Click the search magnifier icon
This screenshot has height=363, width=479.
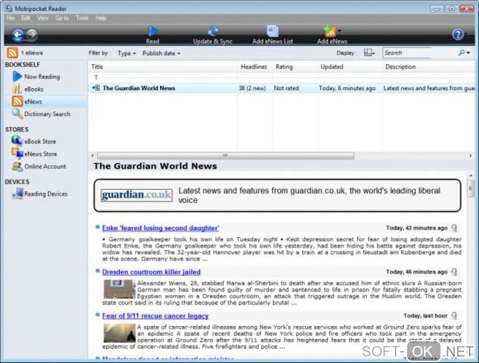coord(462,53)
